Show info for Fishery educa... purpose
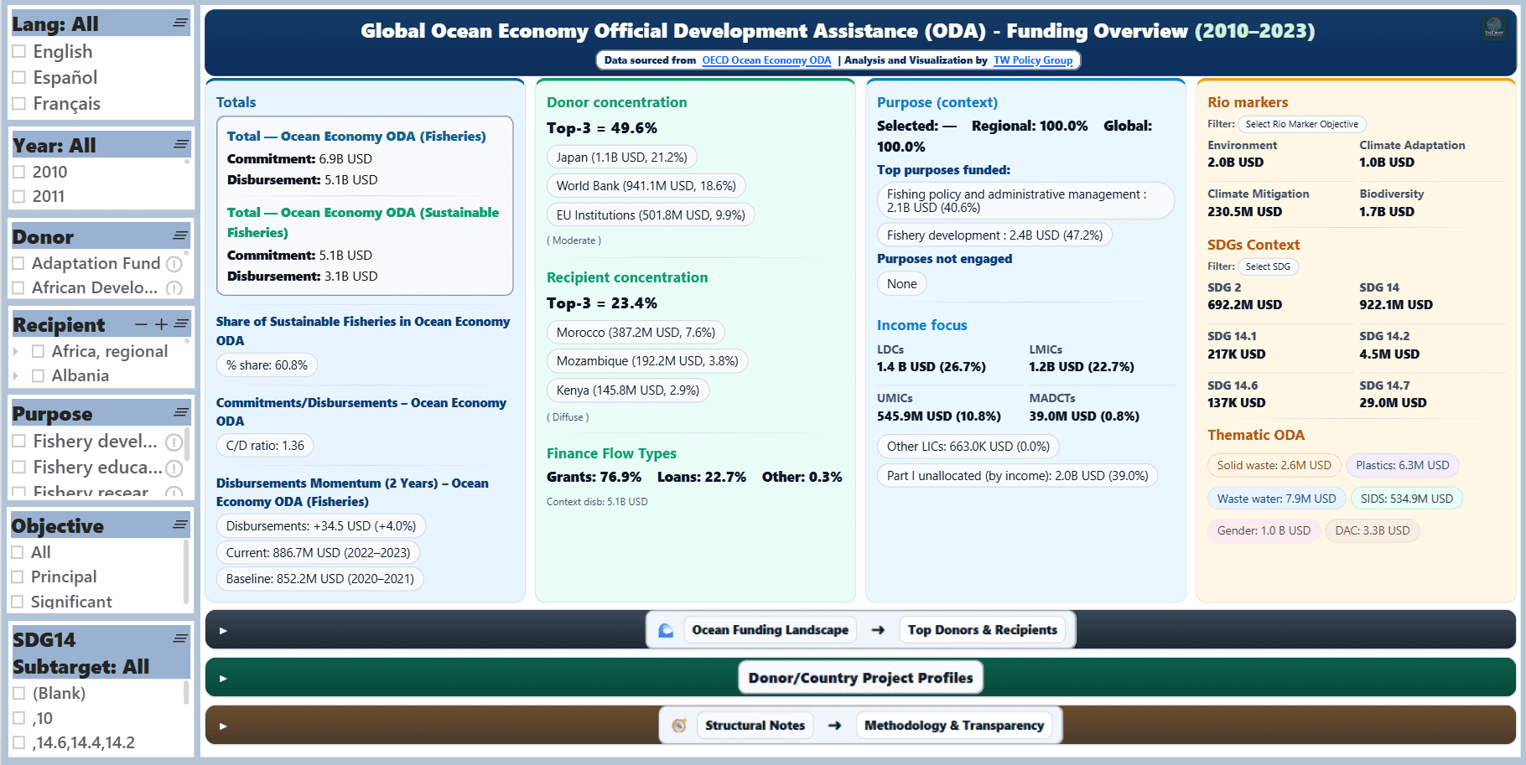The image size is (1526, 765). 174,468
